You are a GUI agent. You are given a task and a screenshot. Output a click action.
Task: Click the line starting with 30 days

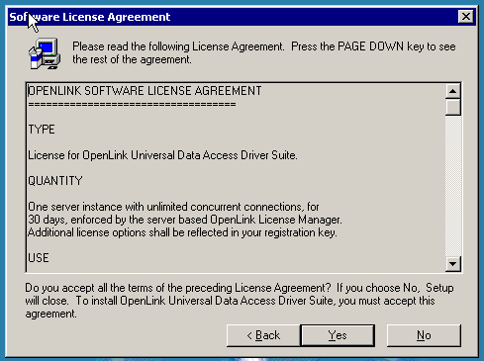(185, 220)
